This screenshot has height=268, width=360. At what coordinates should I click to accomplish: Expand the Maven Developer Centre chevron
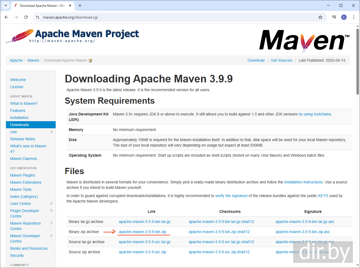(x=52, y=236)
